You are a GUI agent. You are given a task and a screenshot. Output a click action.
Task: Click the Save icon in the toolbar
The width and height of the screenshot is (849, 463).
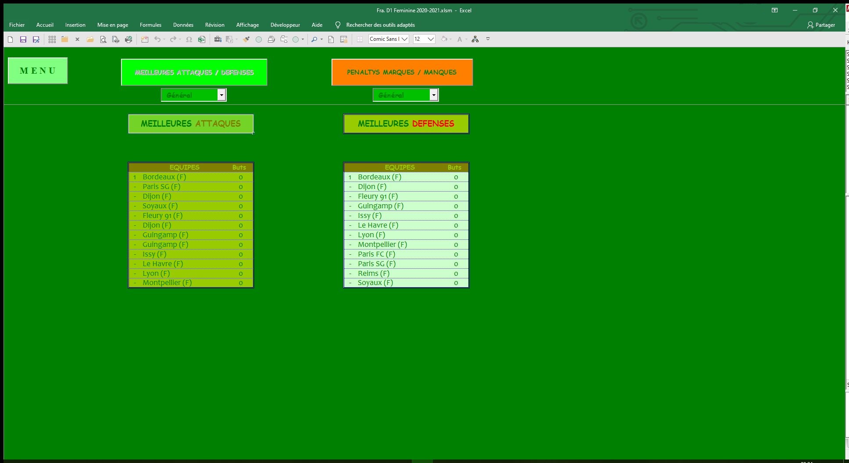pyautogui.click(x=23, y=39)
